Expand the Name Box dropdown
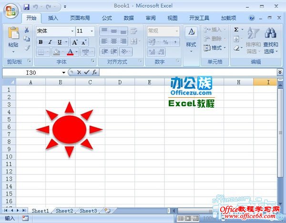The height and width of the screenshot is (223, 286). (x=63, y=72)
